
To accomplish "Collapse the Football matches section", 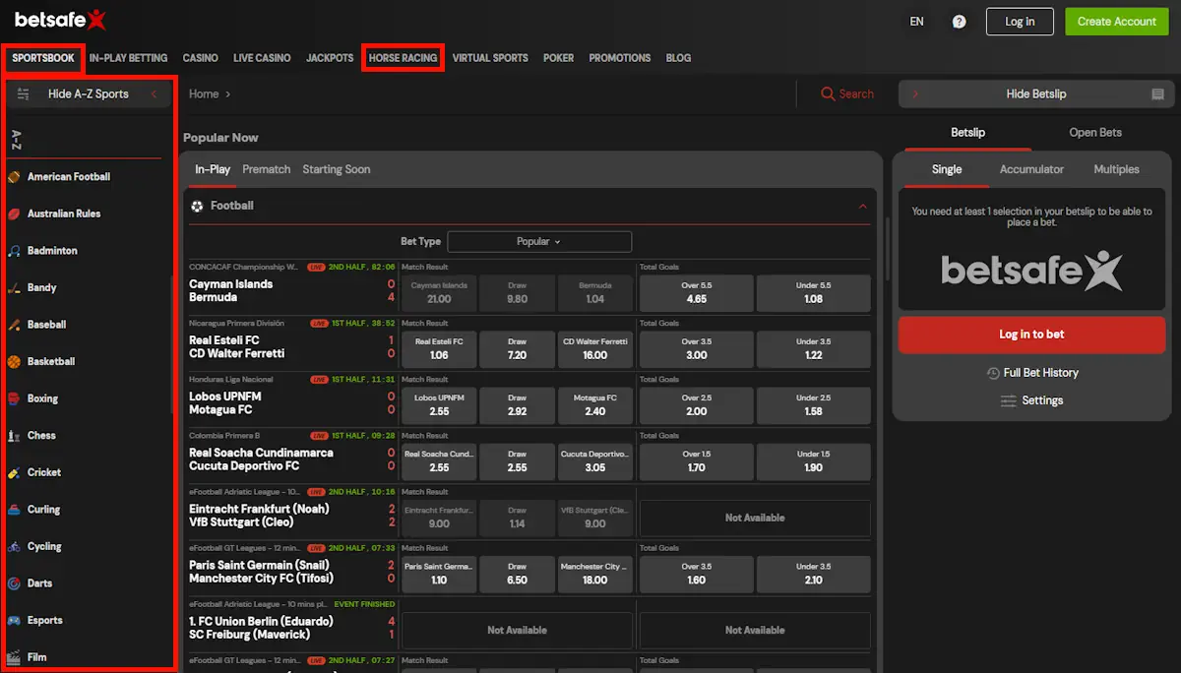I will click(x=863, y=207).
